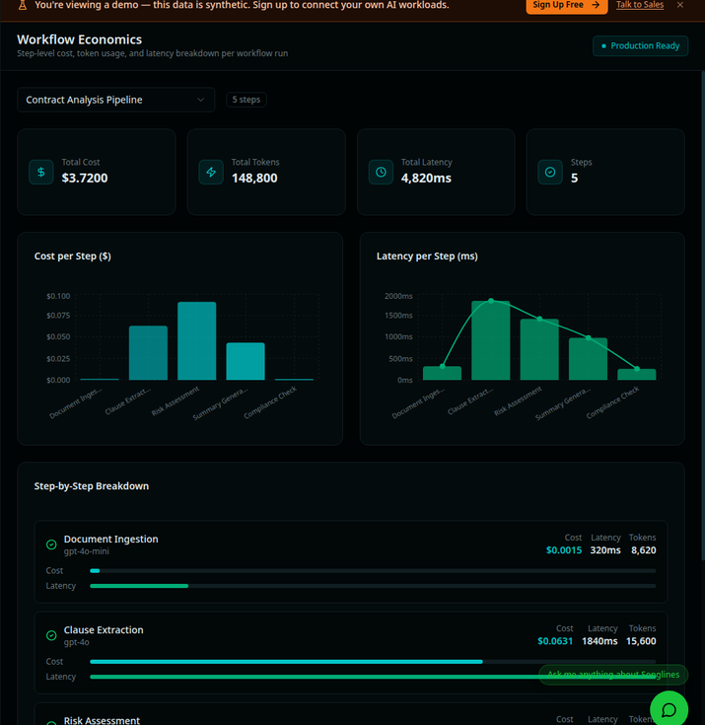The width and height of the screenshot is (705, 725).
Task: Click the 320ms latency value
Action: tap(605, 550)
